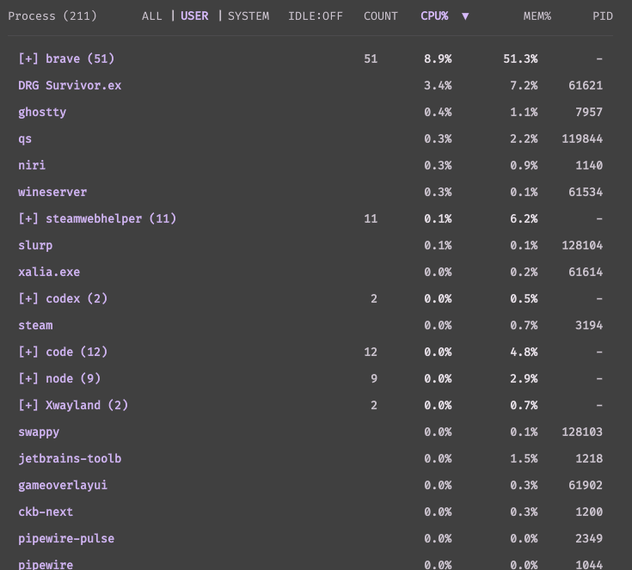The height and width of the screenshot is (570, 632).
Task: Select the slurp process row
Action: point(310,246)
